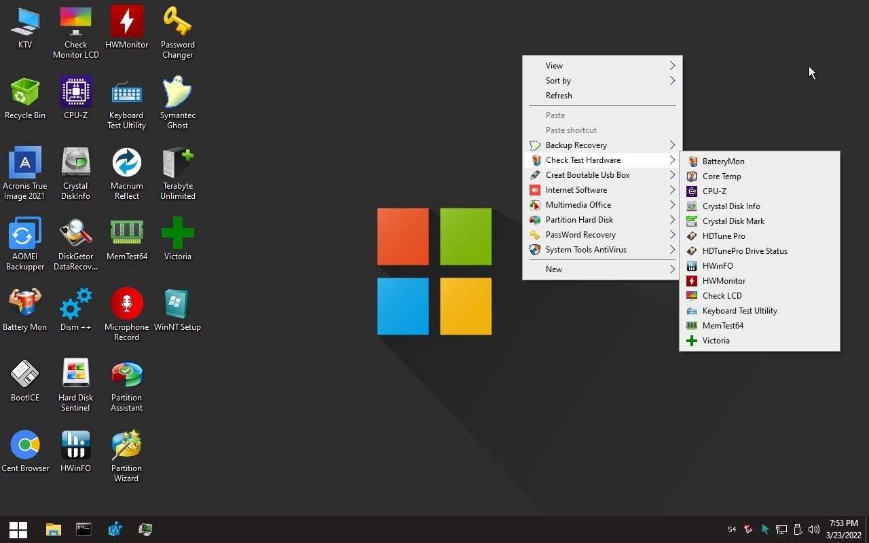The height and width of the screenshot is (543, 869).
Task: Launch Crystal Disk Mark from submenu
Action: click(x=760, y=221)
